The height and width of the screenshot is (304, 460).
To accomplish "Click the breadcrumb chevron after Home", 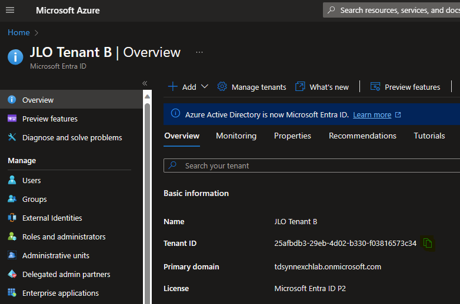I will 36,33.
